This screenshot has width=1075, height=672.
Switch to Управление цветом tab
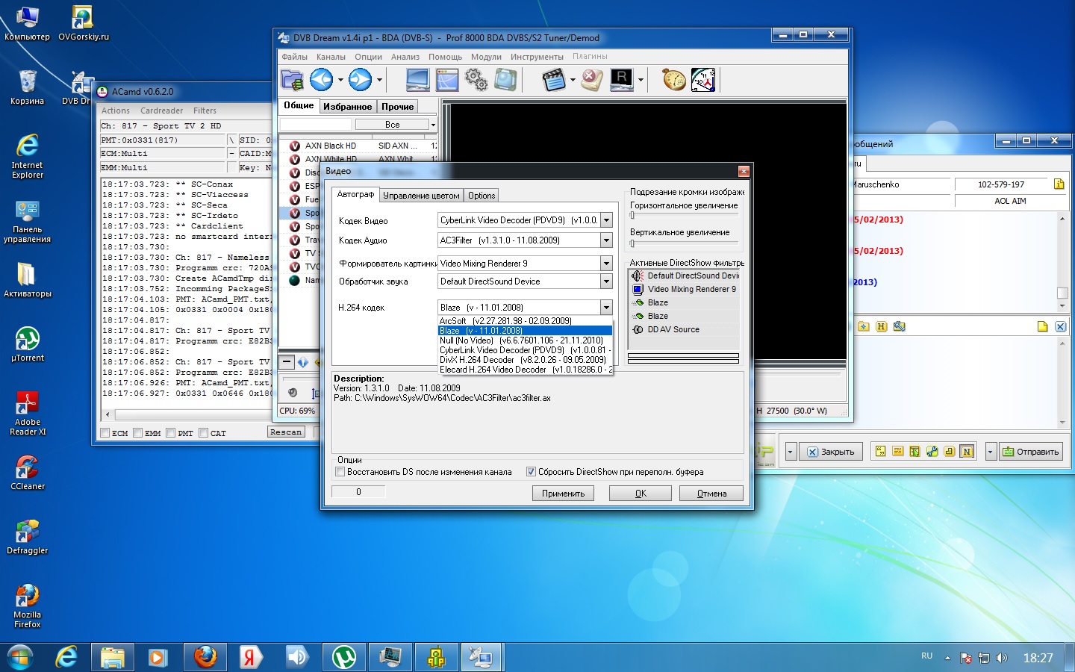click(421, 196)
